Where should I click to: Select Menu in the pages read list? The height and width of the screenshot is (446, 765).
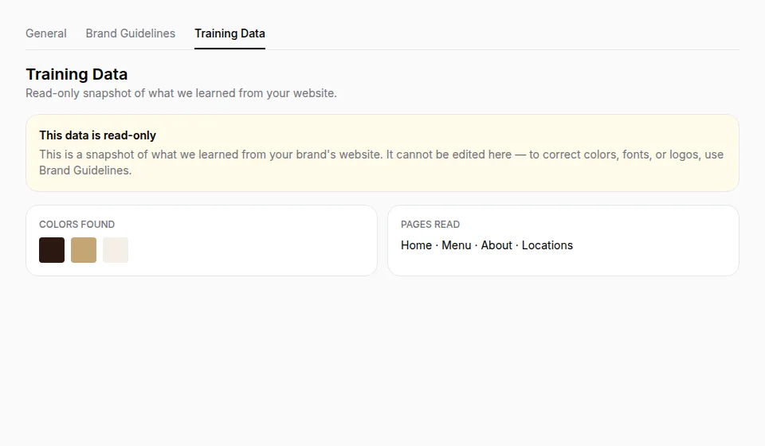point(456,245)
